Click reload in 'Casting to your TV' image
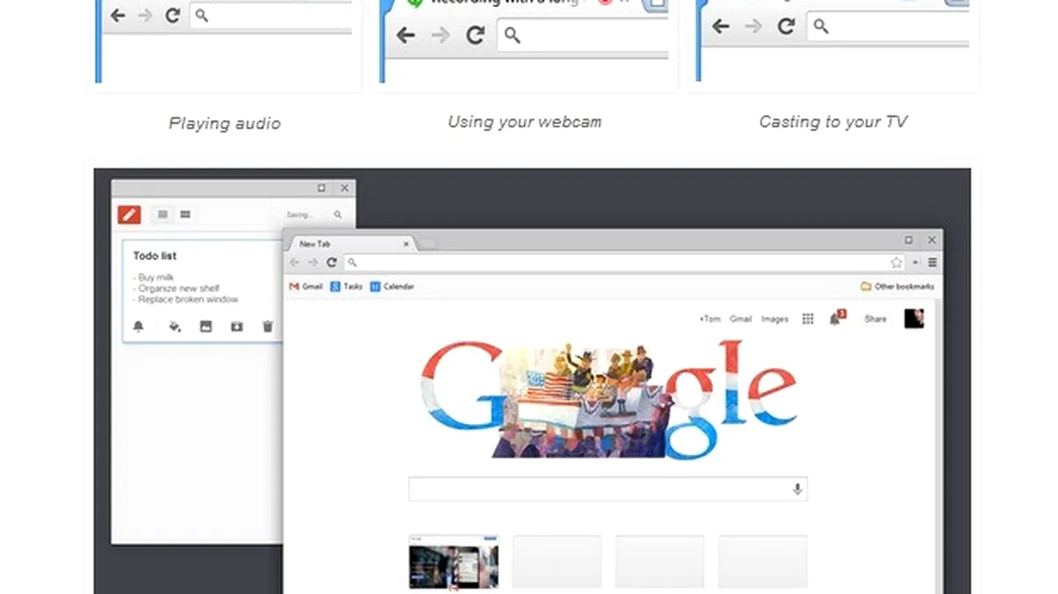This screenshot has width=1058, height=594. (785, 26)
